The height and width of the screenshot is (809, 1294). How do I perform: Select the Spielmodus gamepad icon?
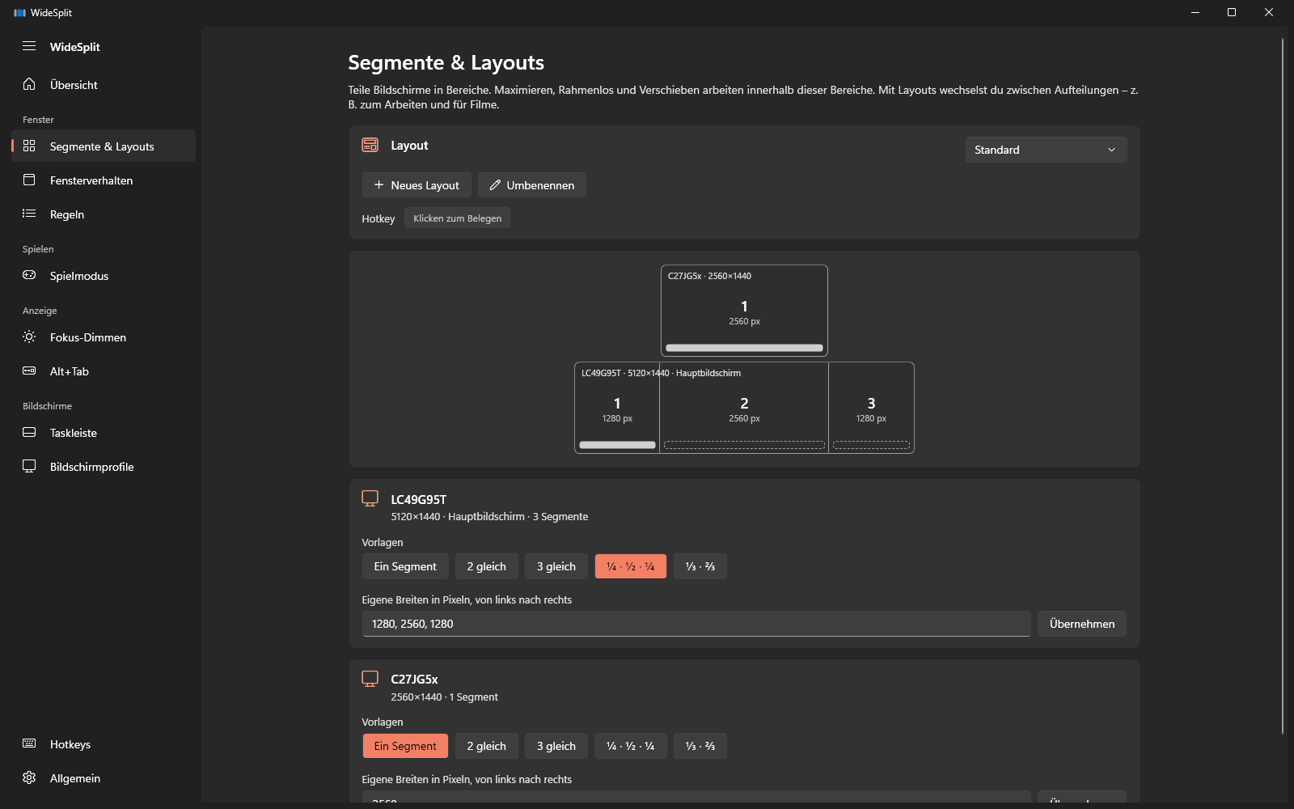tap(29, 275)
